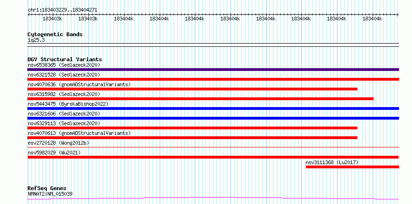The image size is (412, 204).
Task: Click the red bar under nsv6329113
Action: coord(192,128)
